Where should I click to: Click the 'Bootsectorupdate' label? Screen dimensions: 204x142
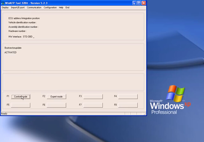[x=13, y=48]
